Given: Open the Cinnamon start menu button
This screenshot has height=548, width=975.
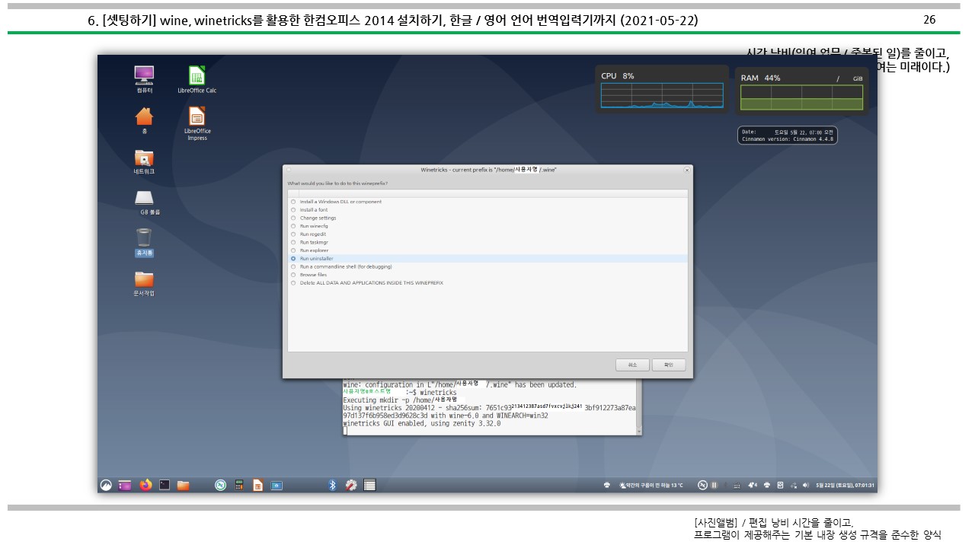Looking at the screenshot, I should [x=106, y=485].
